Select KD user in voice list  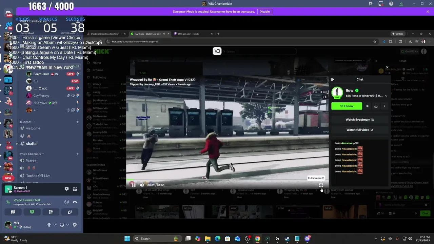[35, 81]
